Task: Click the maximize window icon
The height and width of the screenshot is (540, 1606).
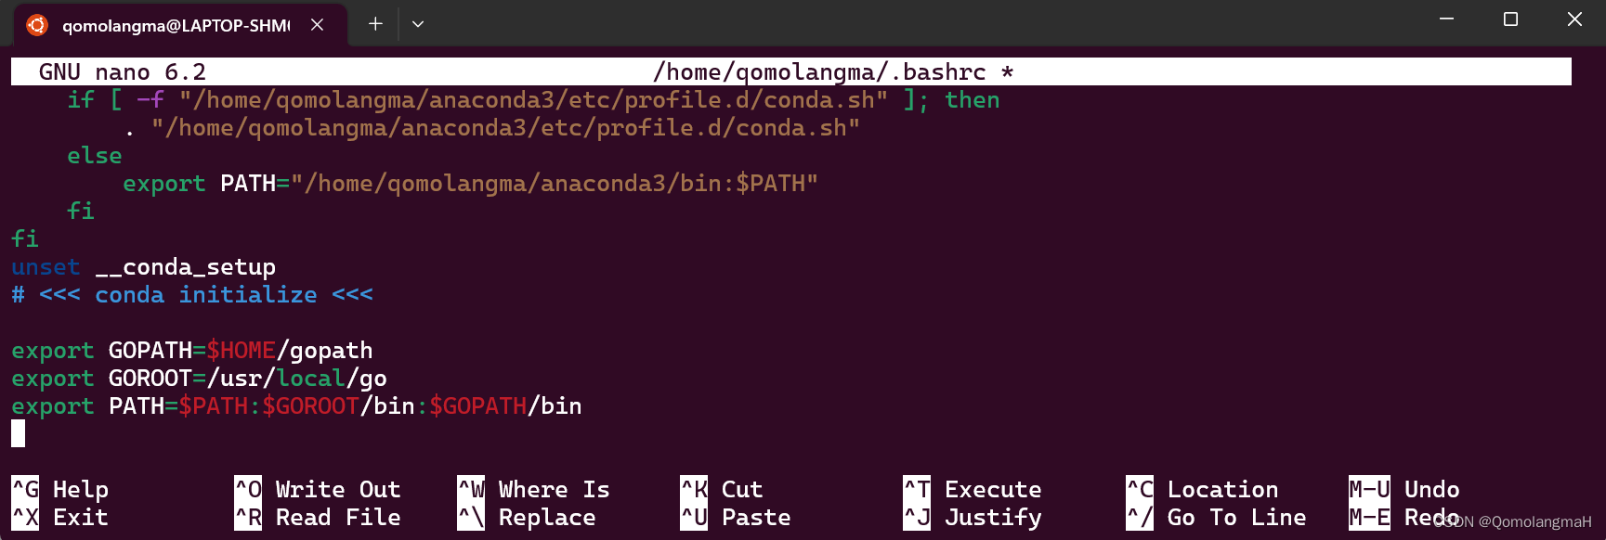Action: point(1510,18)
